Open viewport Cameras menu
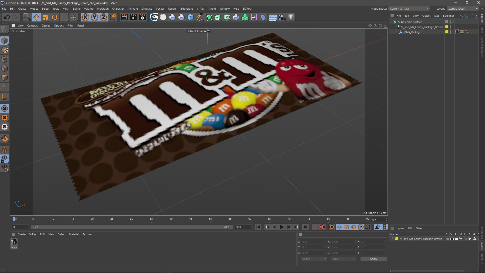The width and height of the screenshot is (485, 273). (32, 26)
